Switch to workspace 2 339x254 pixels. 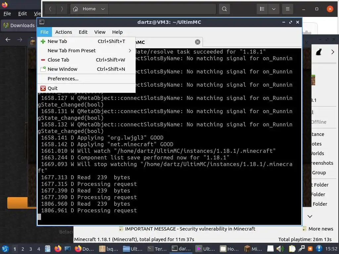coord(23,249)
